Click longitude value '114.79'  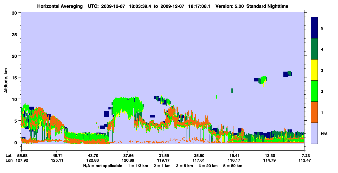269,160
